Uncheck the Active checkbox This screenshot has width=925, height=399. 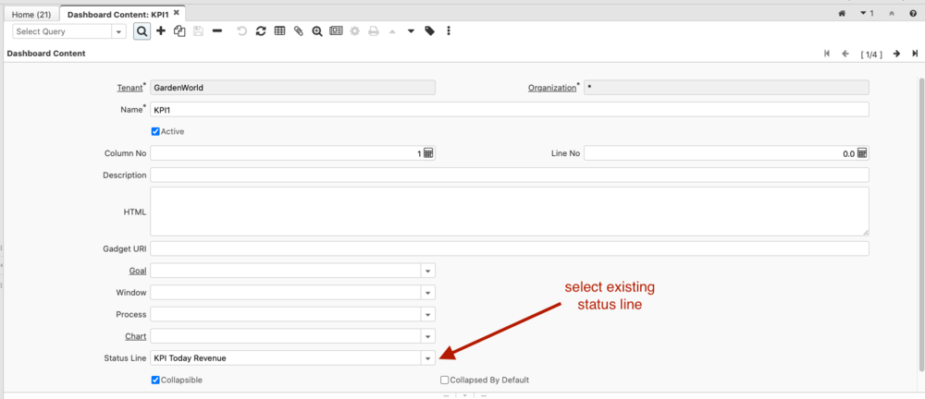(x=155, y=132)
